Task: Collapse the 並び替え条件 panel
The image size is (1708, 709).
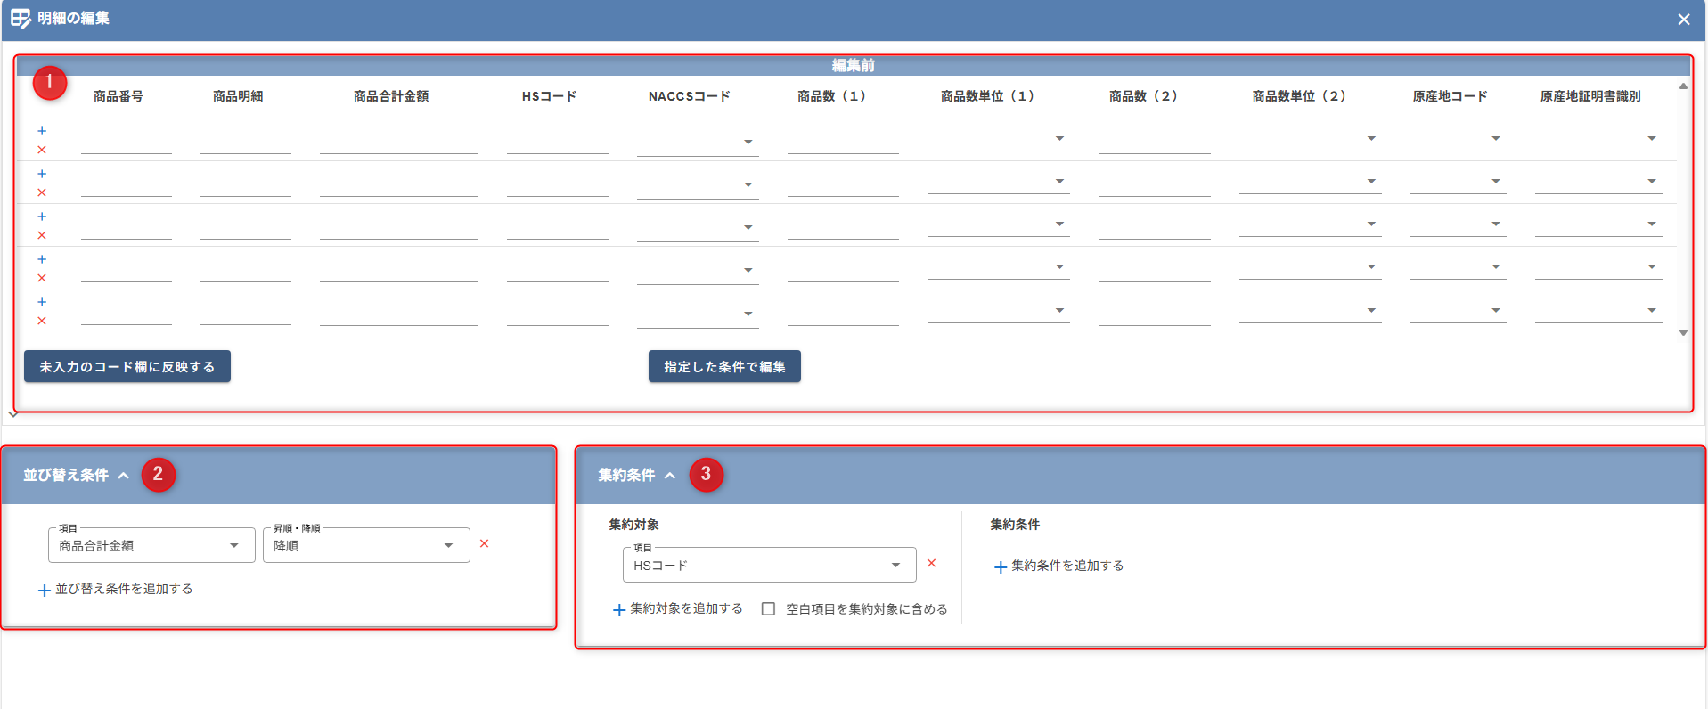Action: [x=124, y=476]
